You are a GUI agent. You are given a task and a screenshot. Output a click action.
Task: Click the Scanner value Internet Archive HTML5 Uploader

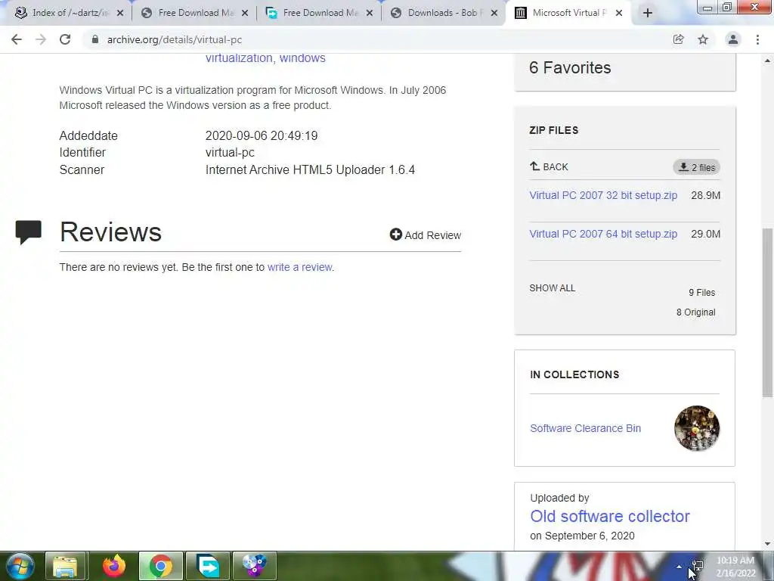[x=310, y=170]
